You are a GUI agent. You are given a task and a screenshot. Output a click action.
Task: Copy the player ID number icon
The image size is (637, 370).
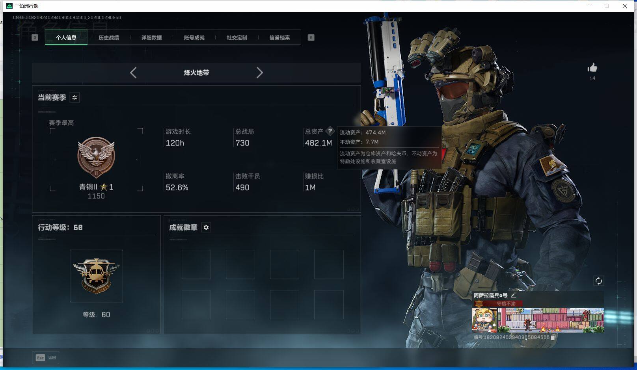pyautogui.click(x=553, y=337)
